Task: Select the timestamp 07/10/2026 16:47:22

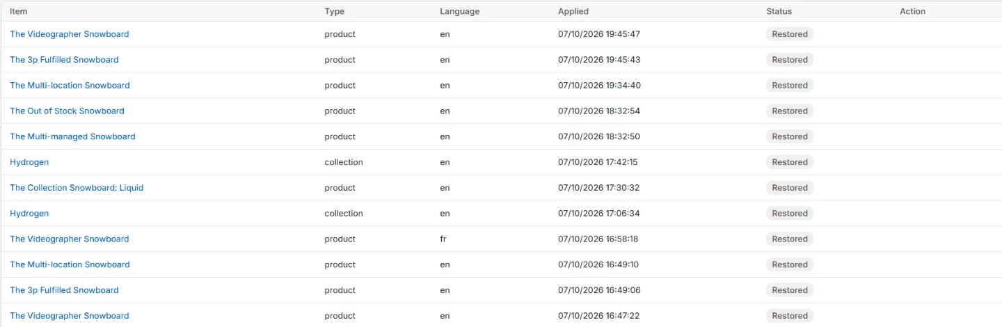Action: pos(599,316)
